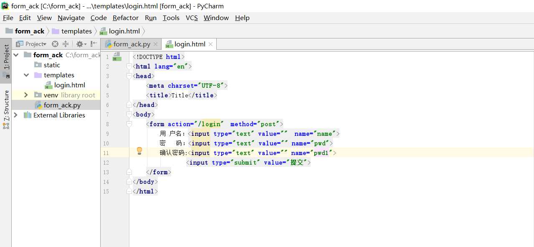Viewport: 534px width, 247px height.
Task: Hide the Project tool window
Action: click(x=94, y=44)
